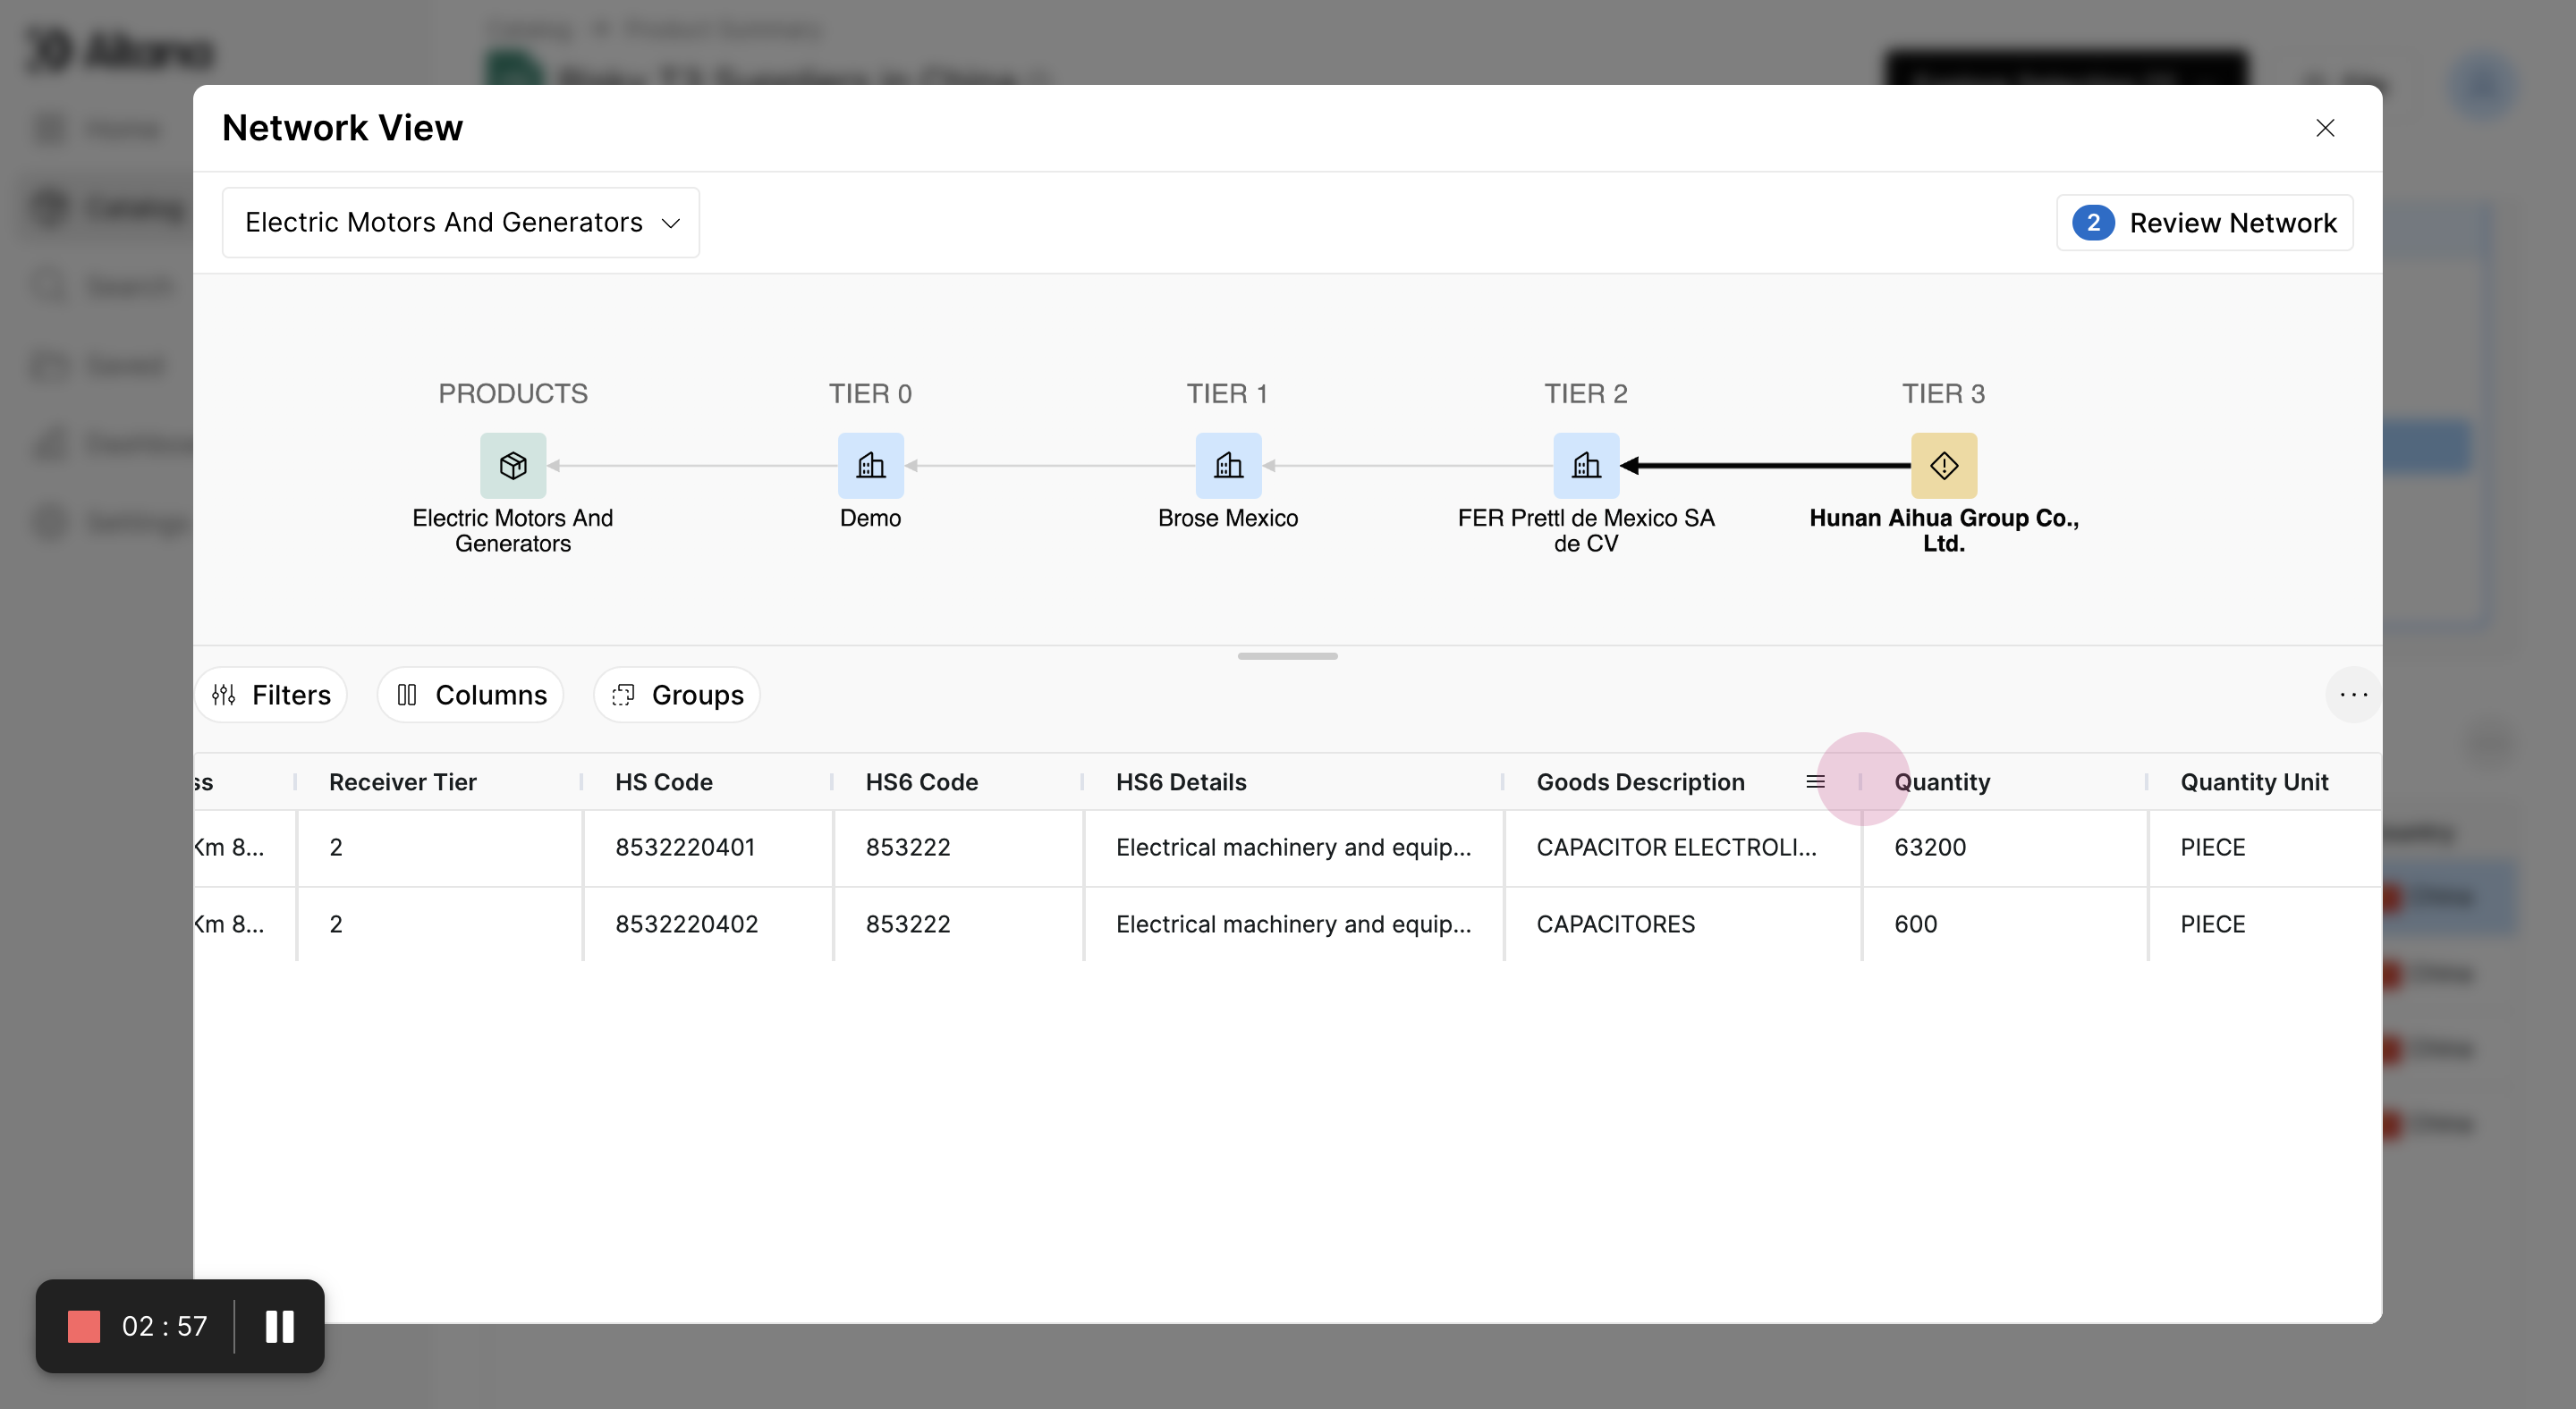Open the Filters panel
Viewport: 2576px width, 1409px height.
point(271,695)
